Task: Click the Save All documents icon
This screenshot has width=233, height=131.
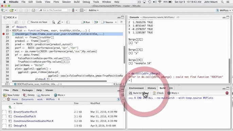Action: (26, 10)
